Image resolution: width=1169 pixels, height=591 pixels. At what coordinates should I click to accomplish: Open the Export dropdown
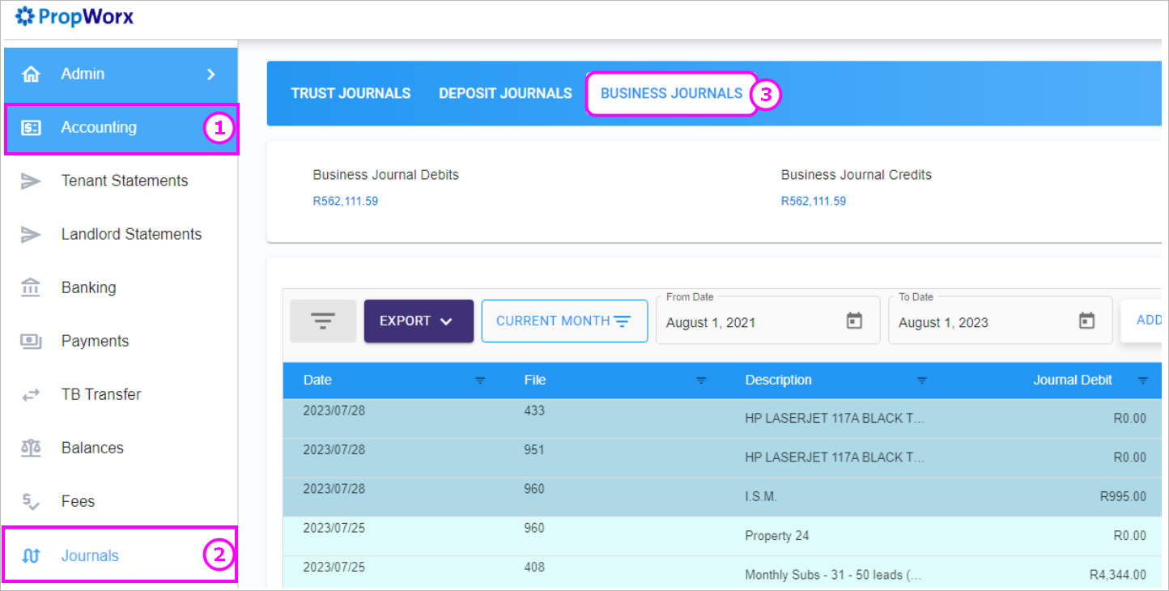click(419, 321)
